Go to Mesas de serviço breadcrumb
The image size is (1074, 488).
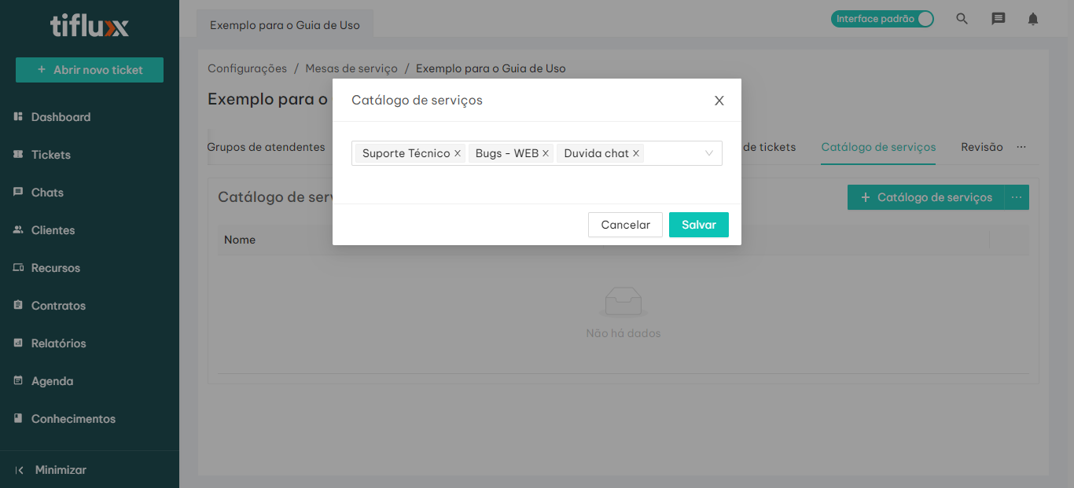pyautogui.click(x=351, y=68)
